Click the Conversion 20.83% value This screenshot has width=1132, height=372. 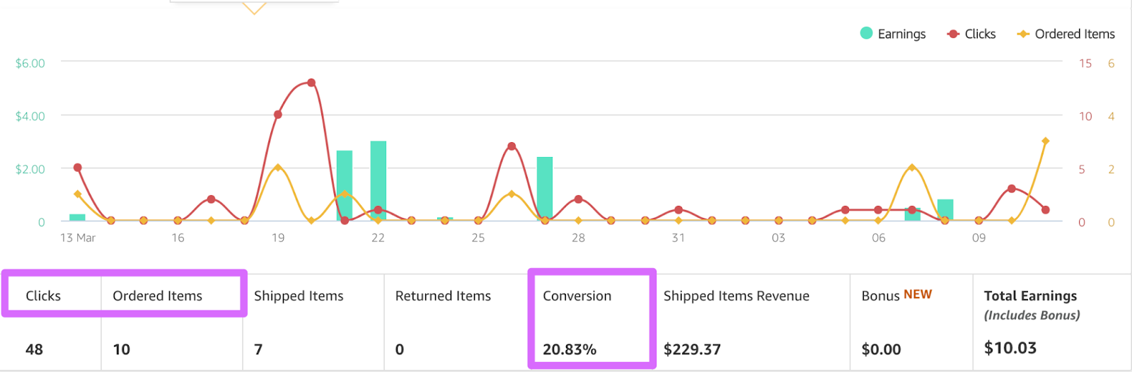(x=570, y=349)
